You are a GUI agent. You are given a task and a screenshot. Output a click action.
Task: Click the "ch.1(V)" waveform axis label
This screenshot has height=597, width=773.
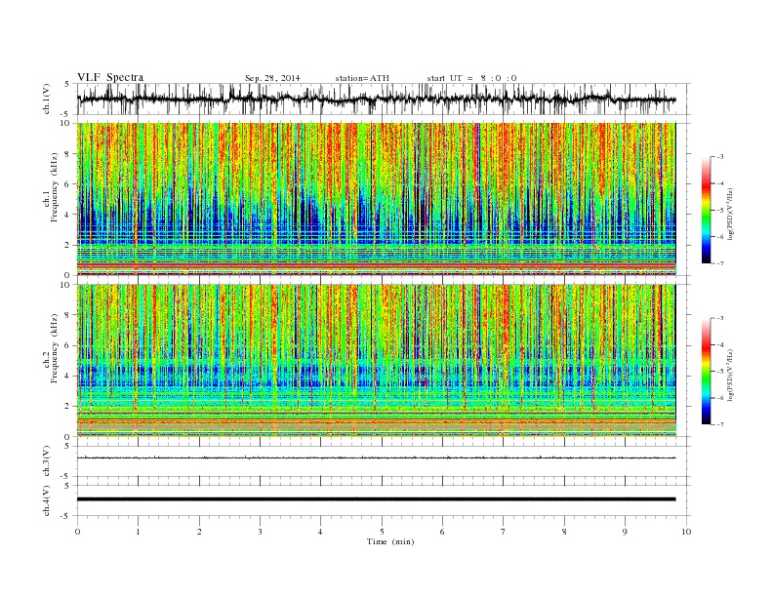pyautogui.click(x=47, y=99)
